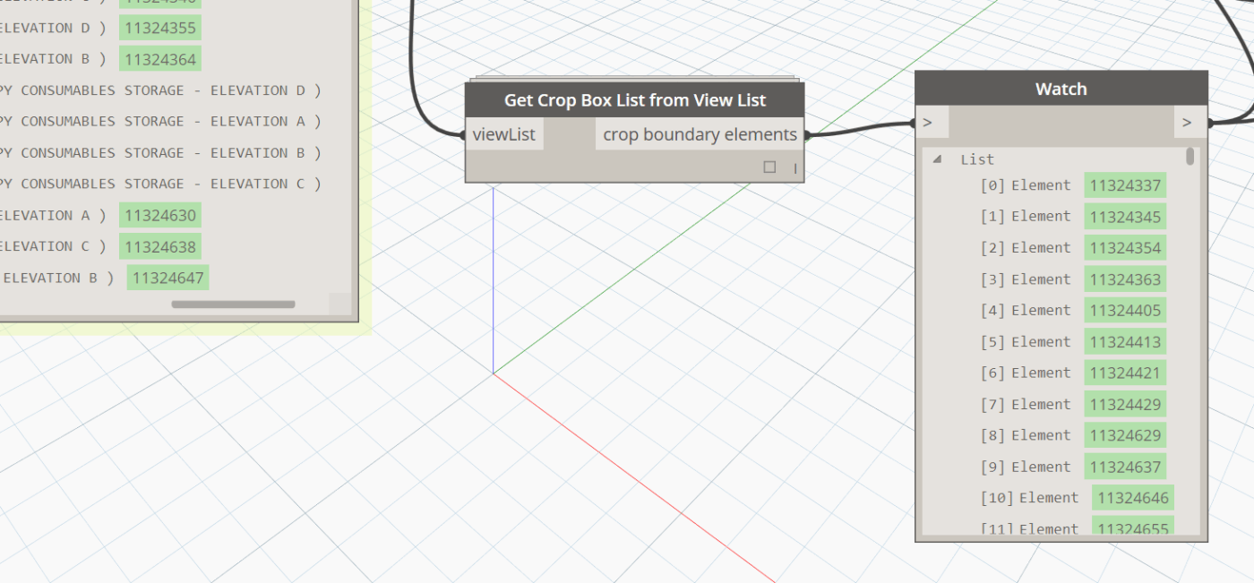Click the Get Crop Box List node title
This screenshot has height=583, width=1254.
635,100
